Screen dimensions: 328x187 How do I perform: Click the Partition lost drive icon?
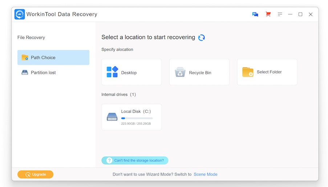click(x=25, y=72)
